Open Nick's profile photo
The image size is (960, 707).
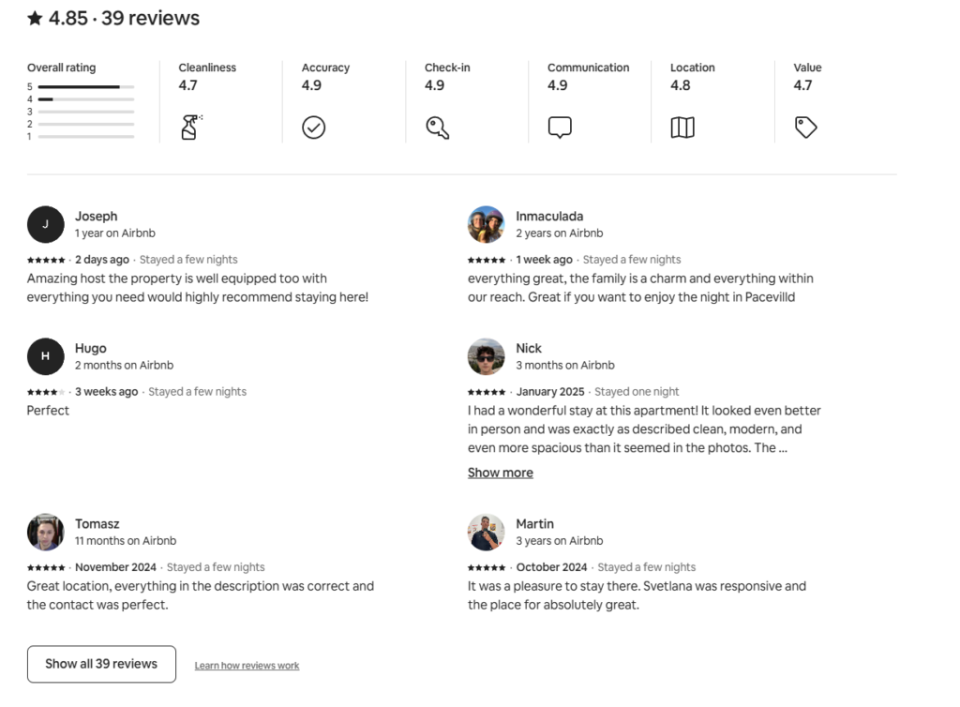click(x=487, y=356)
